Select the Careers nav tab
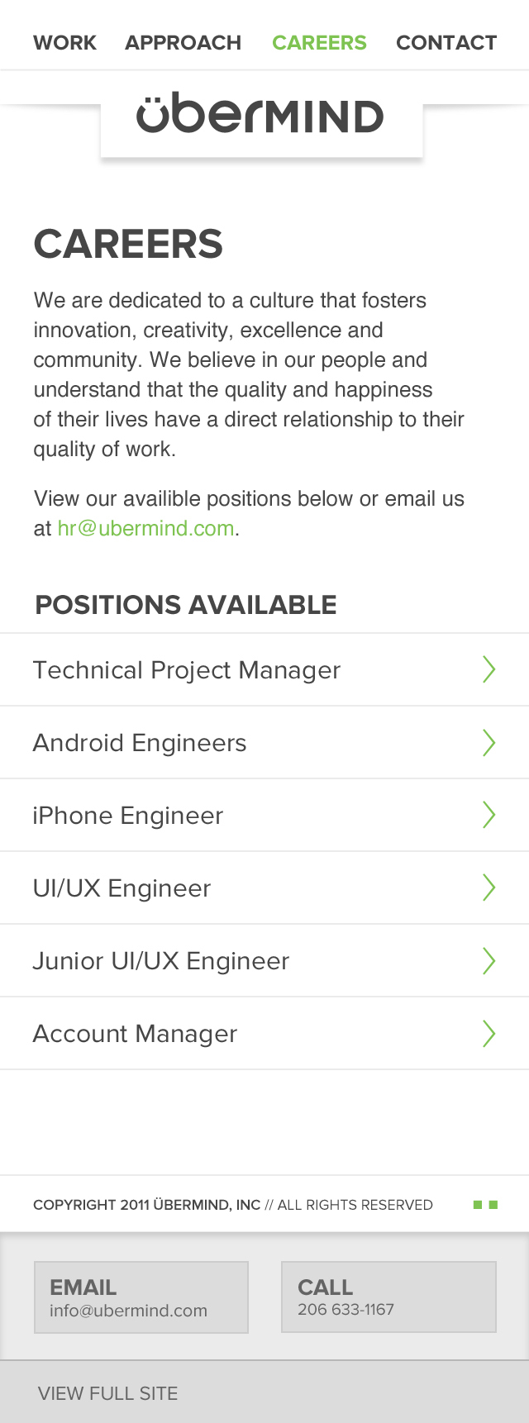Image resolution: width=529 pixels, height=1423 pixels. (x=319, y=42)
